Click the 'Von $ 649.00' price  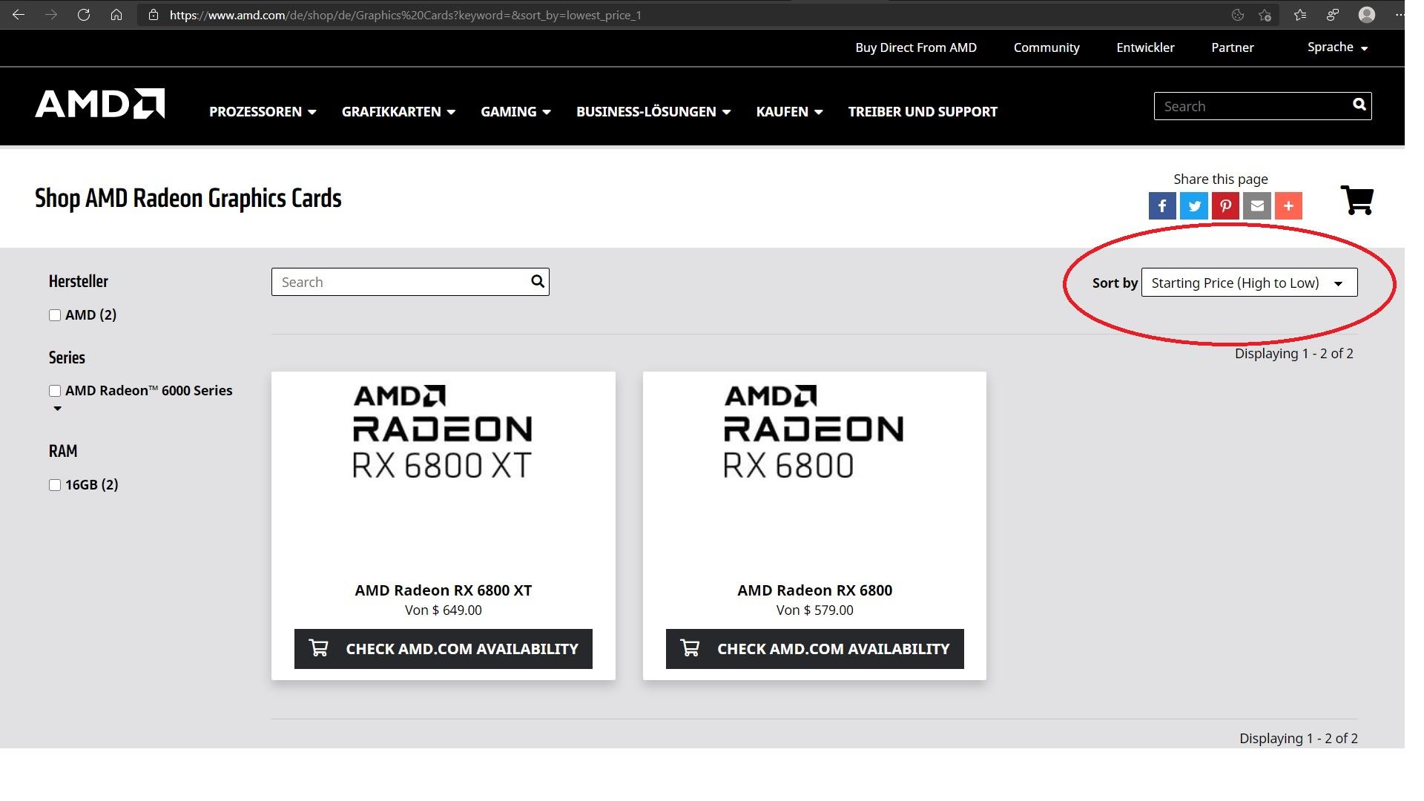444,610
